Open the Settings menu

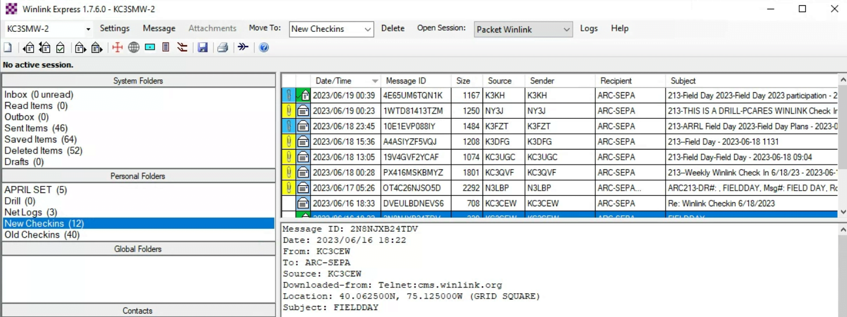point(115,28)
